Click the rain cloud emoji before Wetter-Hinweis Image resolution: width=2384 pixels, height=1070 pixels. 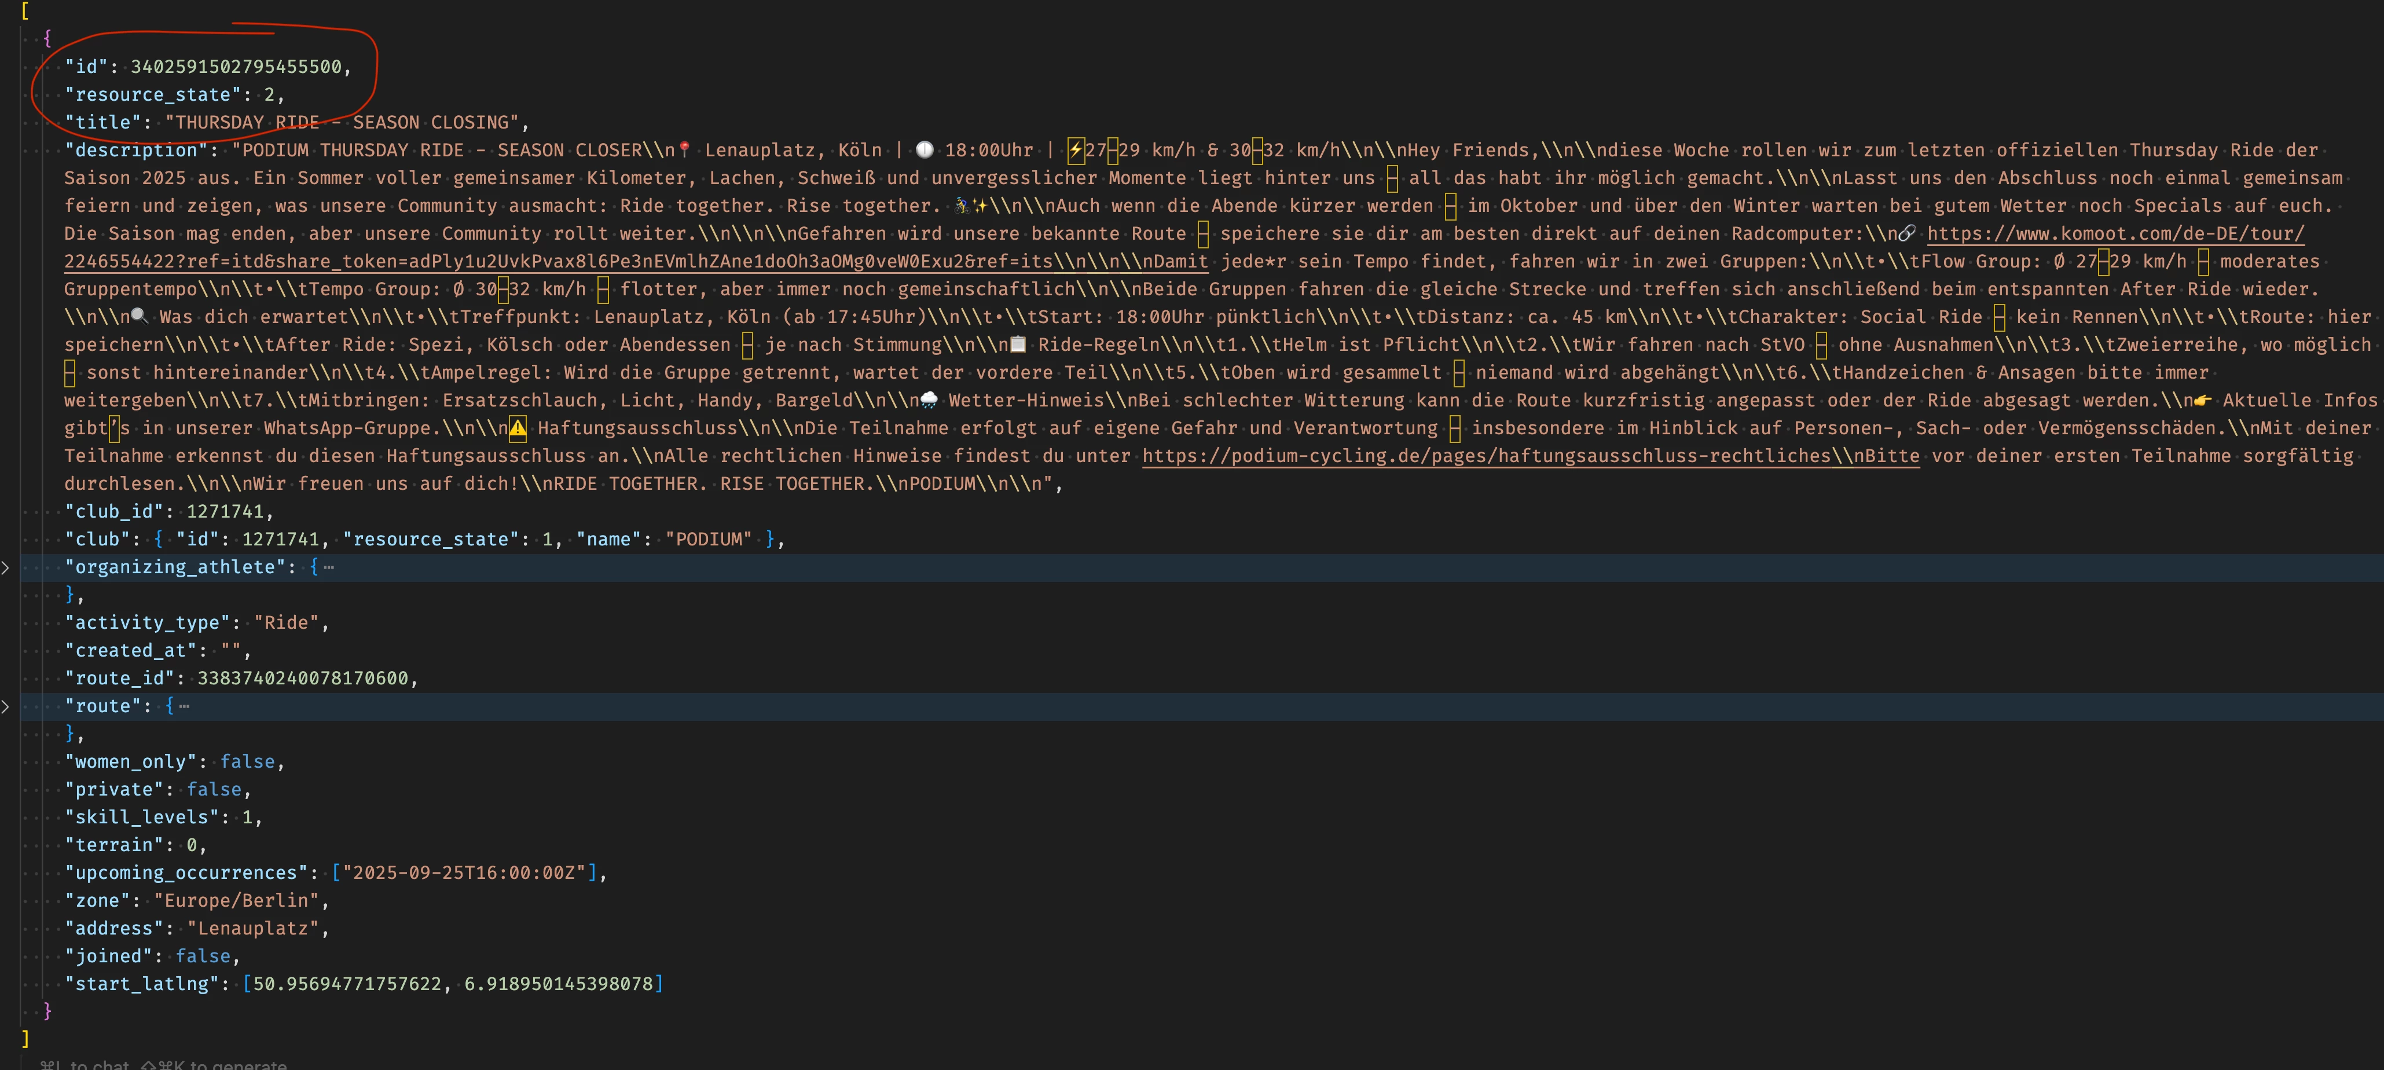[928, 400]
